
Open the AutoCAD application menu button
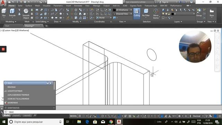(x=3, y=3)
